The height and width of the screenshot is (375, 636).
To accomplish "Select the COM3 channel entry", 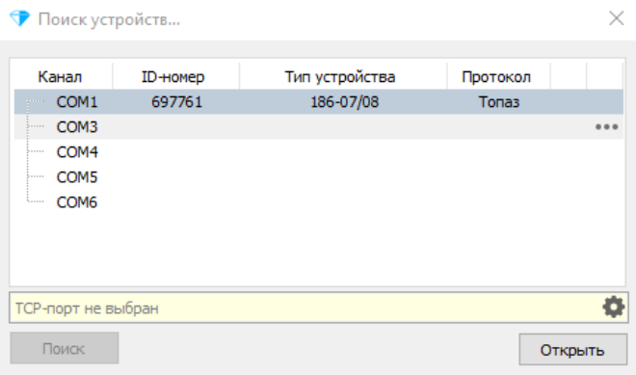I will [77, 127].
